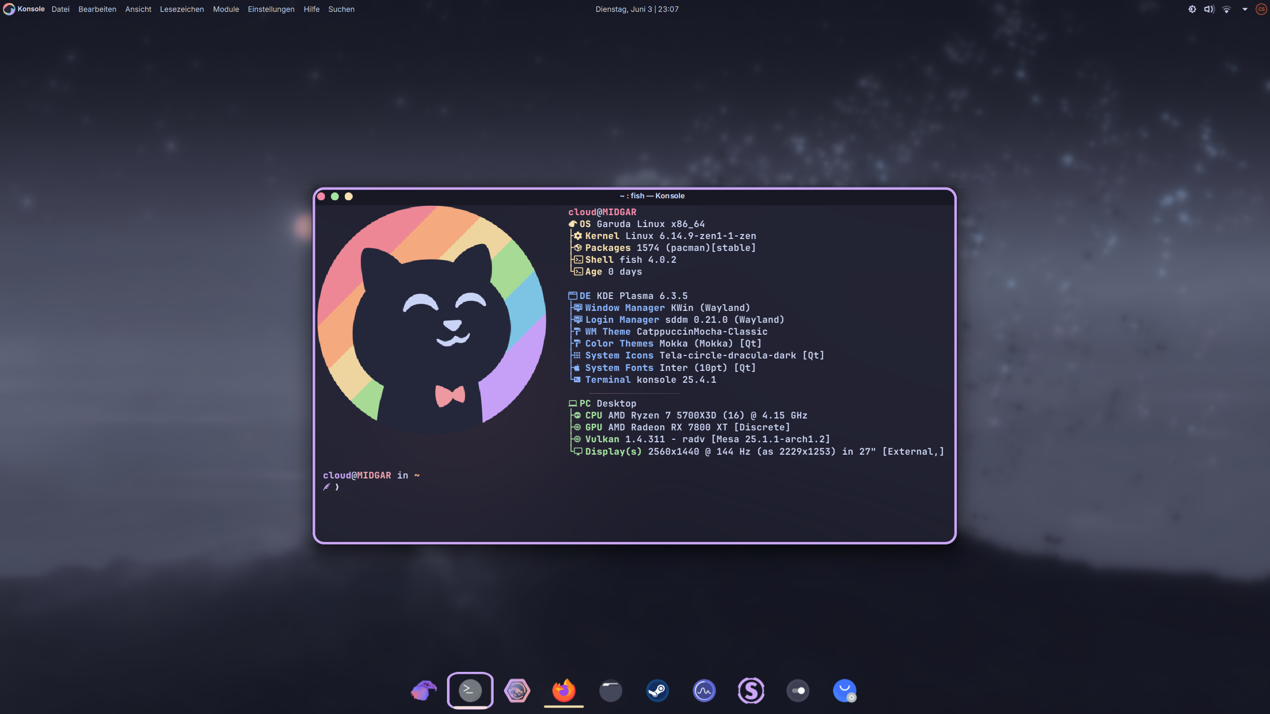The width and height of the screenshot is (1270, 714).
Task: Click the clock showing Dienstag, Juni 3
Action: [637, 9]
